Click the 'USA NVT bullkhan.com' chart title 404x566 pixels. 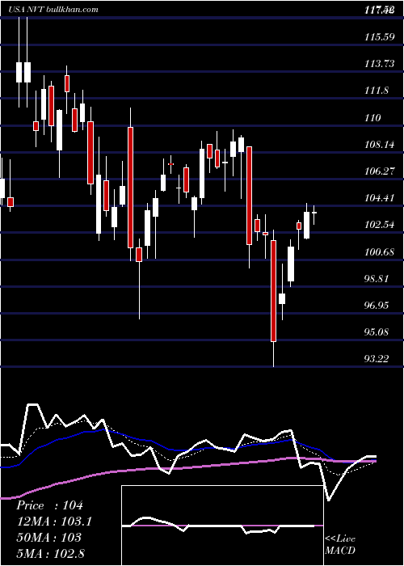tap(54, 10)
